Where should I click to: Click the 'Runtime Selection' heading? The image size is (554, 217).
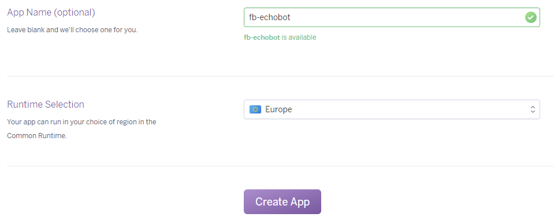[46, 104]
